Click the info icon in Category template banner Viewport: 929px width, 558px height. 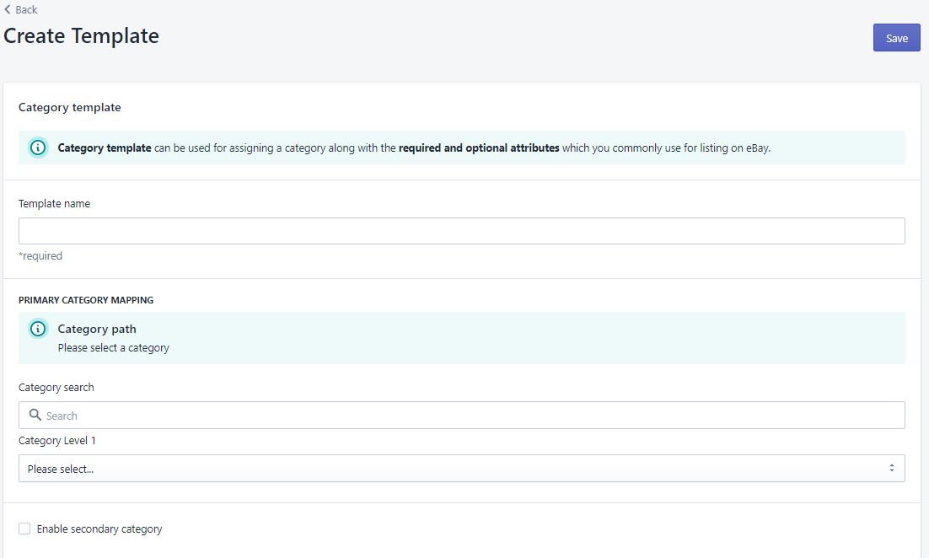pos(38,148)
